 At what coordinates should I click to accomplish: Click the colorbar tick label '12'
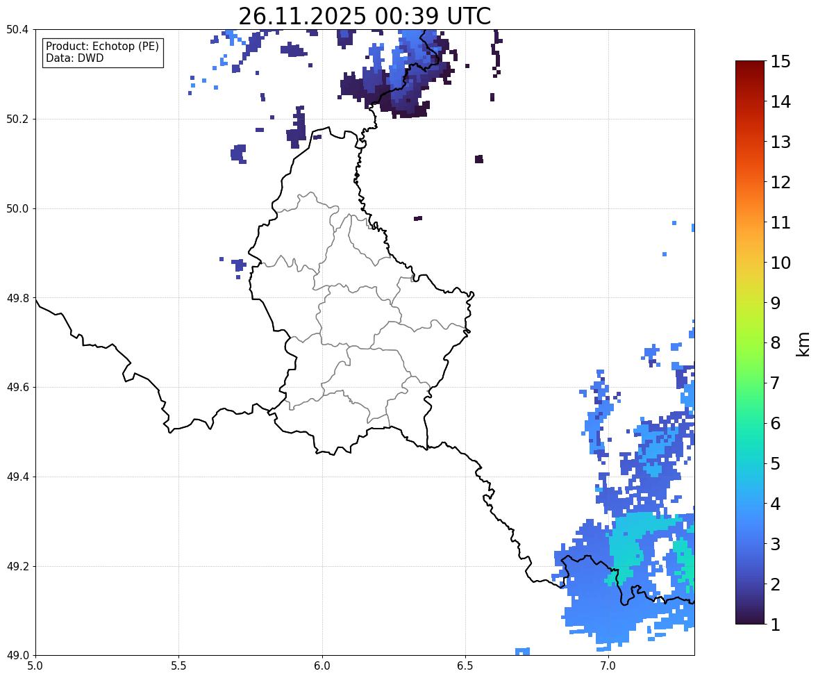point(781,182)
